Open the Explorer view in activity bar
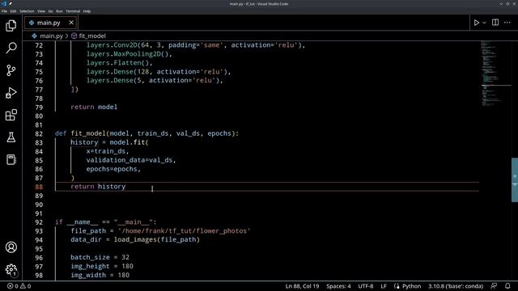Screen dimensions: 518x291 click(11, 25)
